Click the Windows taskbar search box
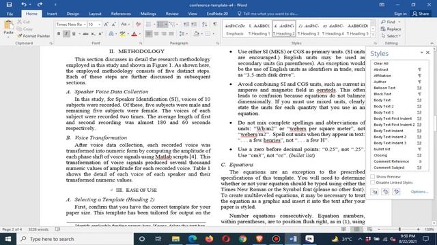Viewport: 437px width, 245px height. pyautogui.click(x=75, y=239)
